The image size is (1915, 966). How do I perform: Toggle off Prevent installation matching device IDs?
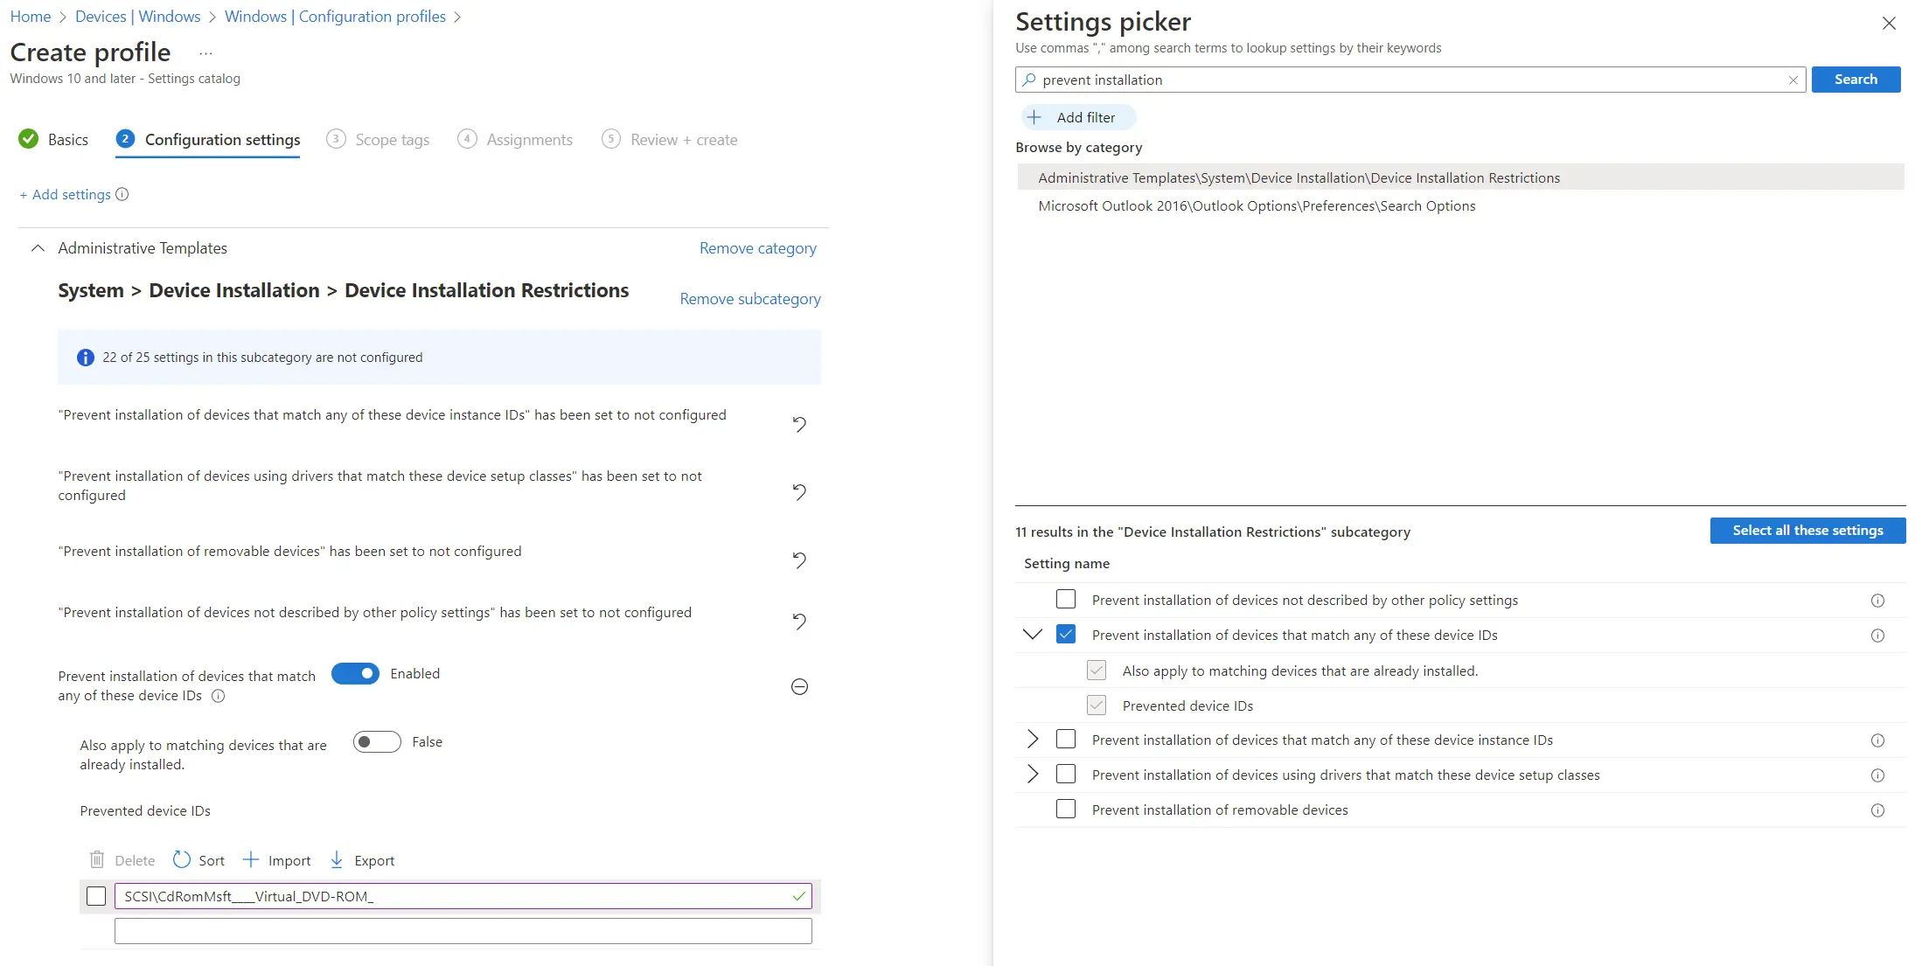tap(355, 674)
